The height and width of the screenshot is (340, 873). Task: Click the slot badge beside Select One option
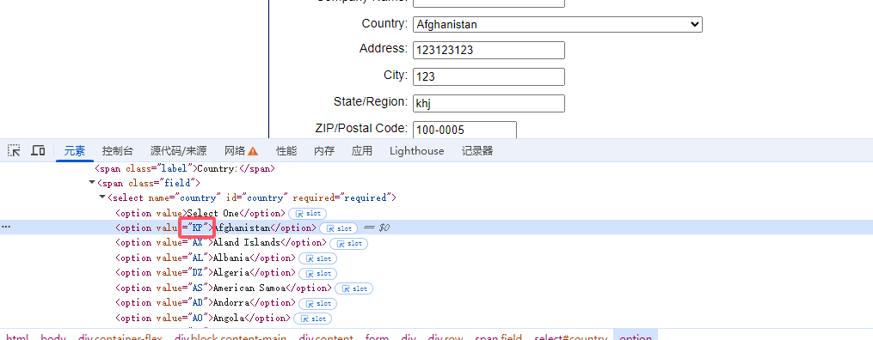[x=307, y=213]
